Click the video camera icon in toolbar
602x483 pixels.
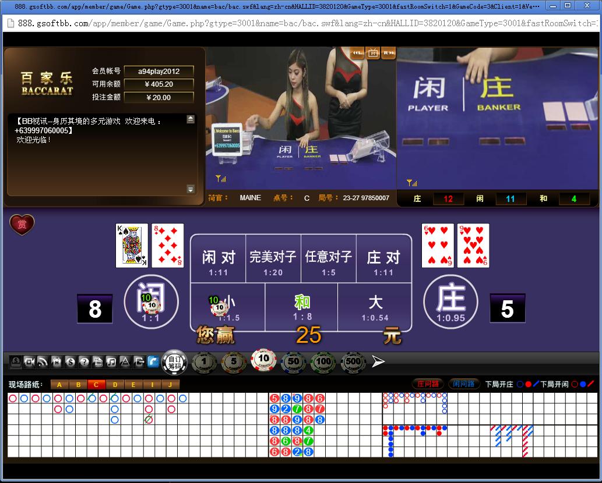pos(30,362)
